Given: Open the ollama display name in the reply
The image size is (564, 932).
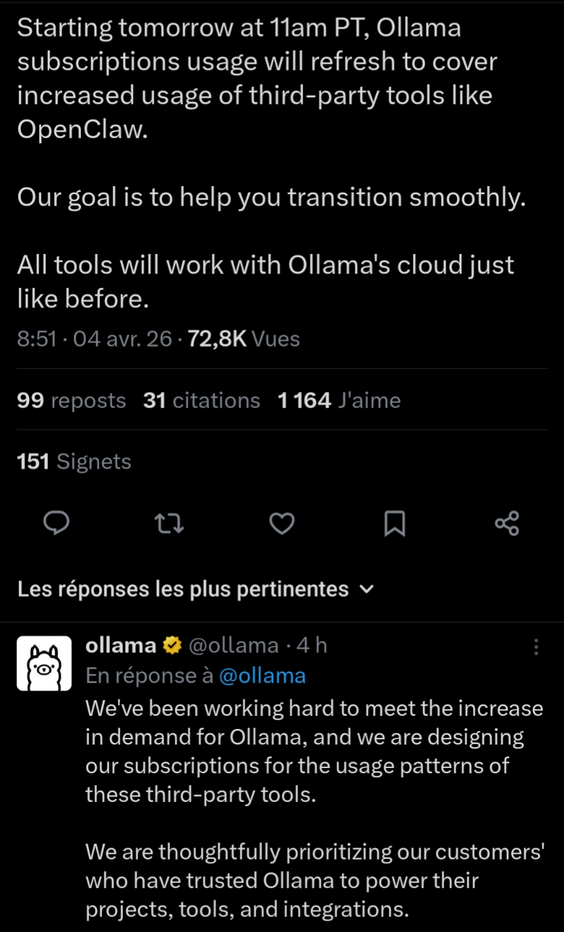Looking at the screenshot, I should pos(121,645).
